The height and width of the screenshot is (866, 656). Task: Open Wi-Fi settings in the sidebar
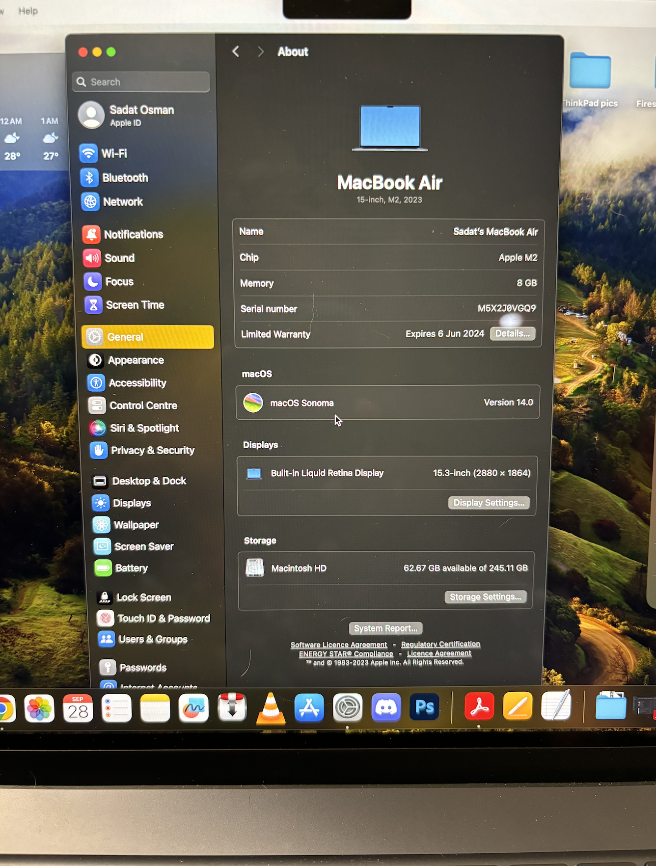(104, 154)
